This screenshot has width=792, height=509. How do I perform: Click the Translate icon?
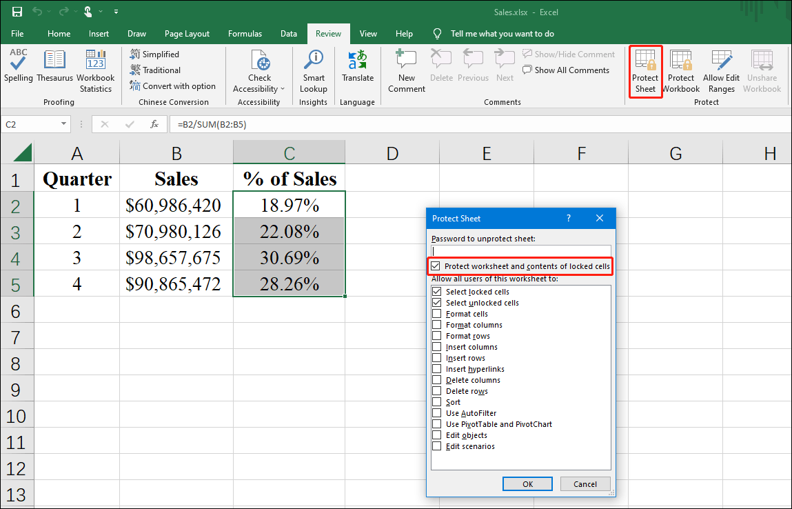pos(358,59)
